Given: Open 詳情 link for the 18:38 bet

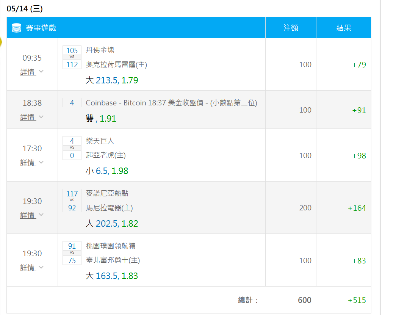Looking at the screenshot, I should click(x=28, y=117).
